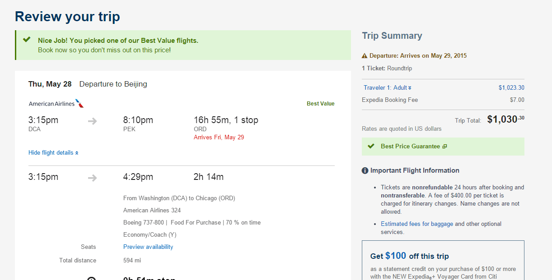This screenshot has height=280, width=552.
Task: Click the Trip Summary heading
Action: click(392, 36)
